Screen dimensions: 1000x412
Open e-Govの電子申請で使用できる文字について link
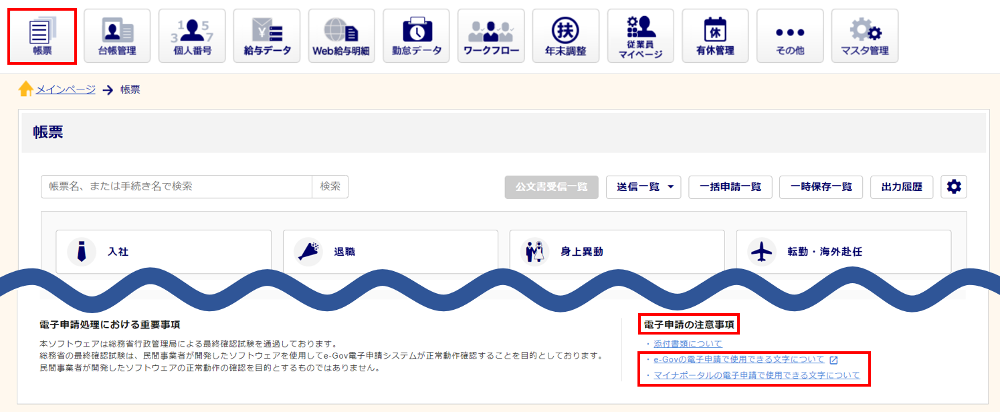[739, 359]
